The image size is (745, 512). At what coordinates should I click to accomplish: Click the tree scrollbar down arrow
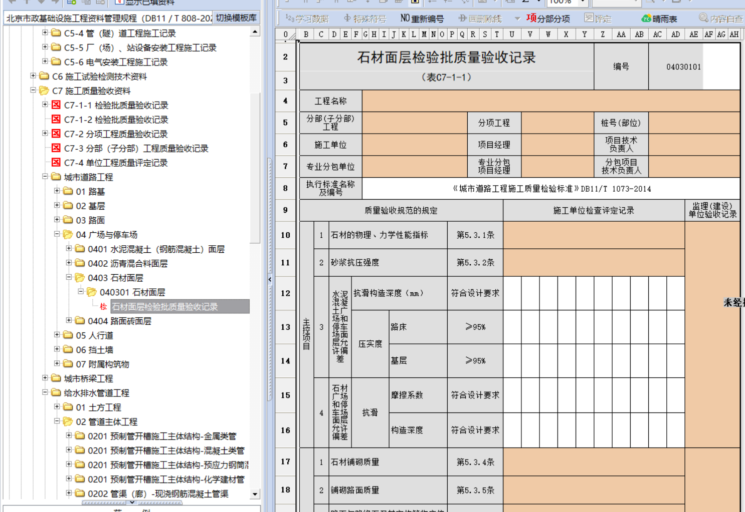pyautogui.click(x=255, y=494)
